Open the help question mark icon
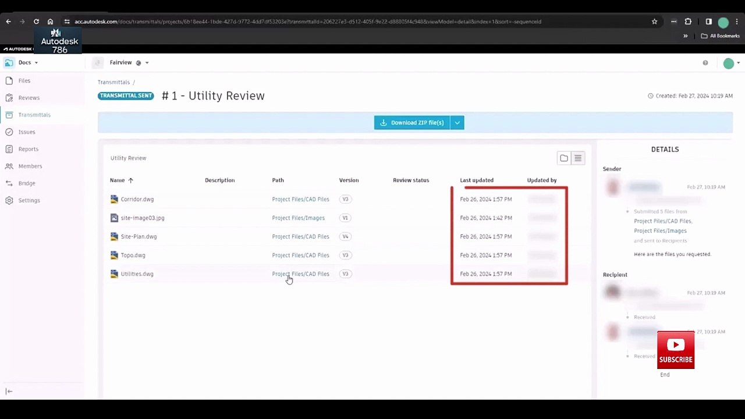 [x=705, y=63]
